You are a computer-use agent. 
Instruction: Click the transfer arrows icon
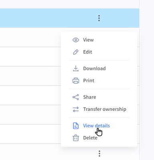(x=76, y=109)
